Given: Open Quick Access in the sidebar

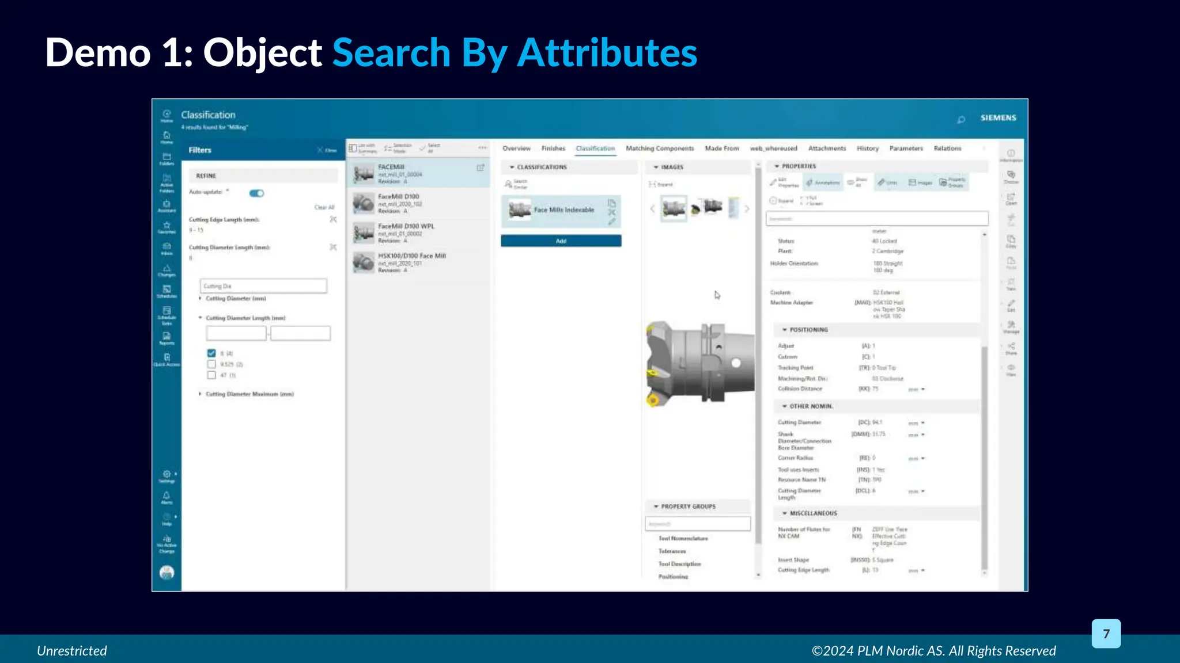Looking at the screenshot, I should pyautogui.click(x=167, y=360).
